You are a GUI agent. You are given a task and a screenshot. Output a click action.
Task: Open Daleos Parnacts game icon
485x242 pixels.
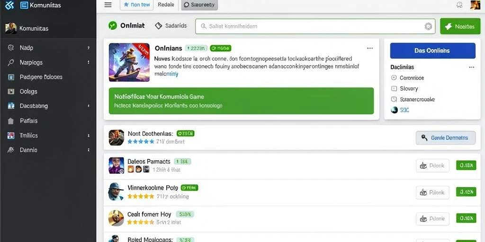coord(117,165)
